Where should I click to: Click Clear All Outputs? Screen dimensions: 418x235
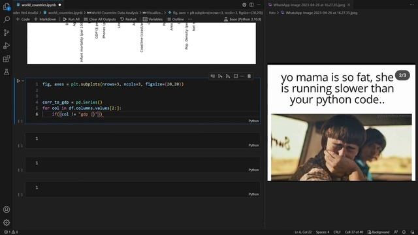point(100,19)
